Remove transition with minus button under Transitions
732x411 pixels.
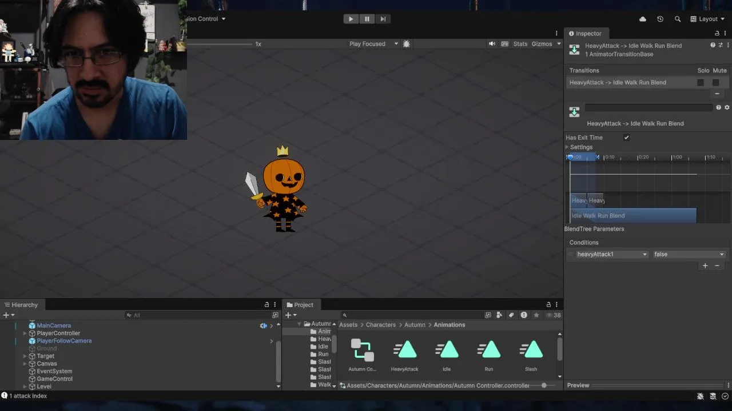(717, 94)
